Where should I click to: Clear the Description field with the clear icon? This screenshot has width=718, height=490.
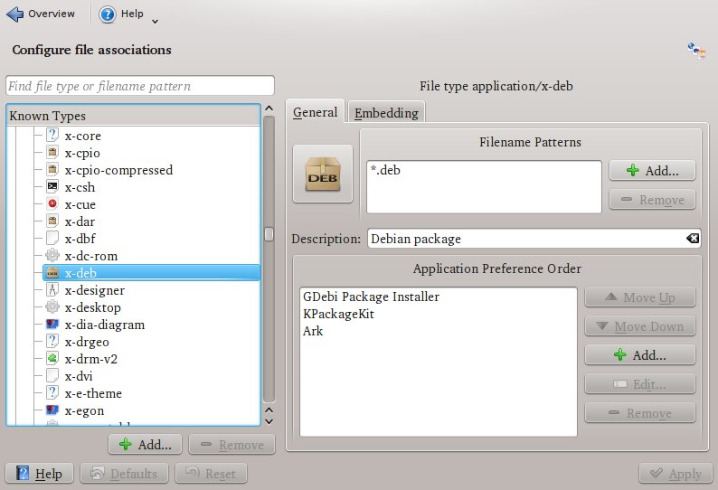(693, 238)
